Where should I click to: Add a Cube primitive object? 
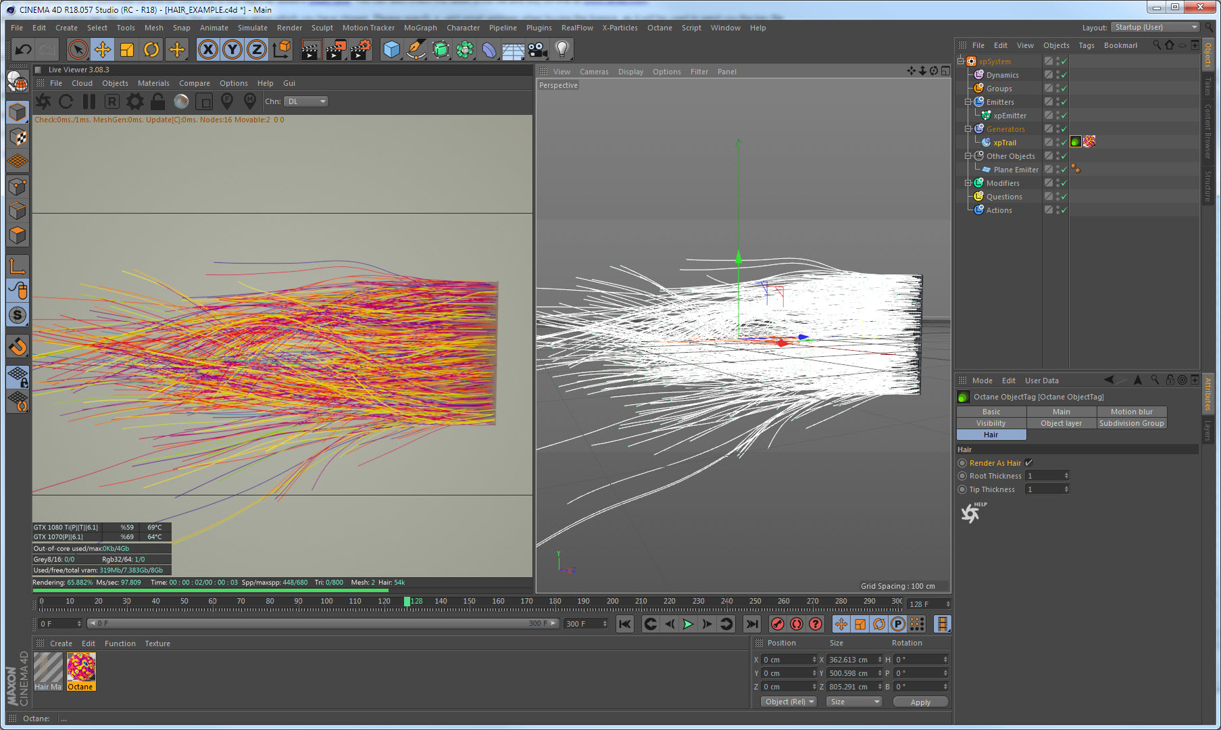[391, 49]
